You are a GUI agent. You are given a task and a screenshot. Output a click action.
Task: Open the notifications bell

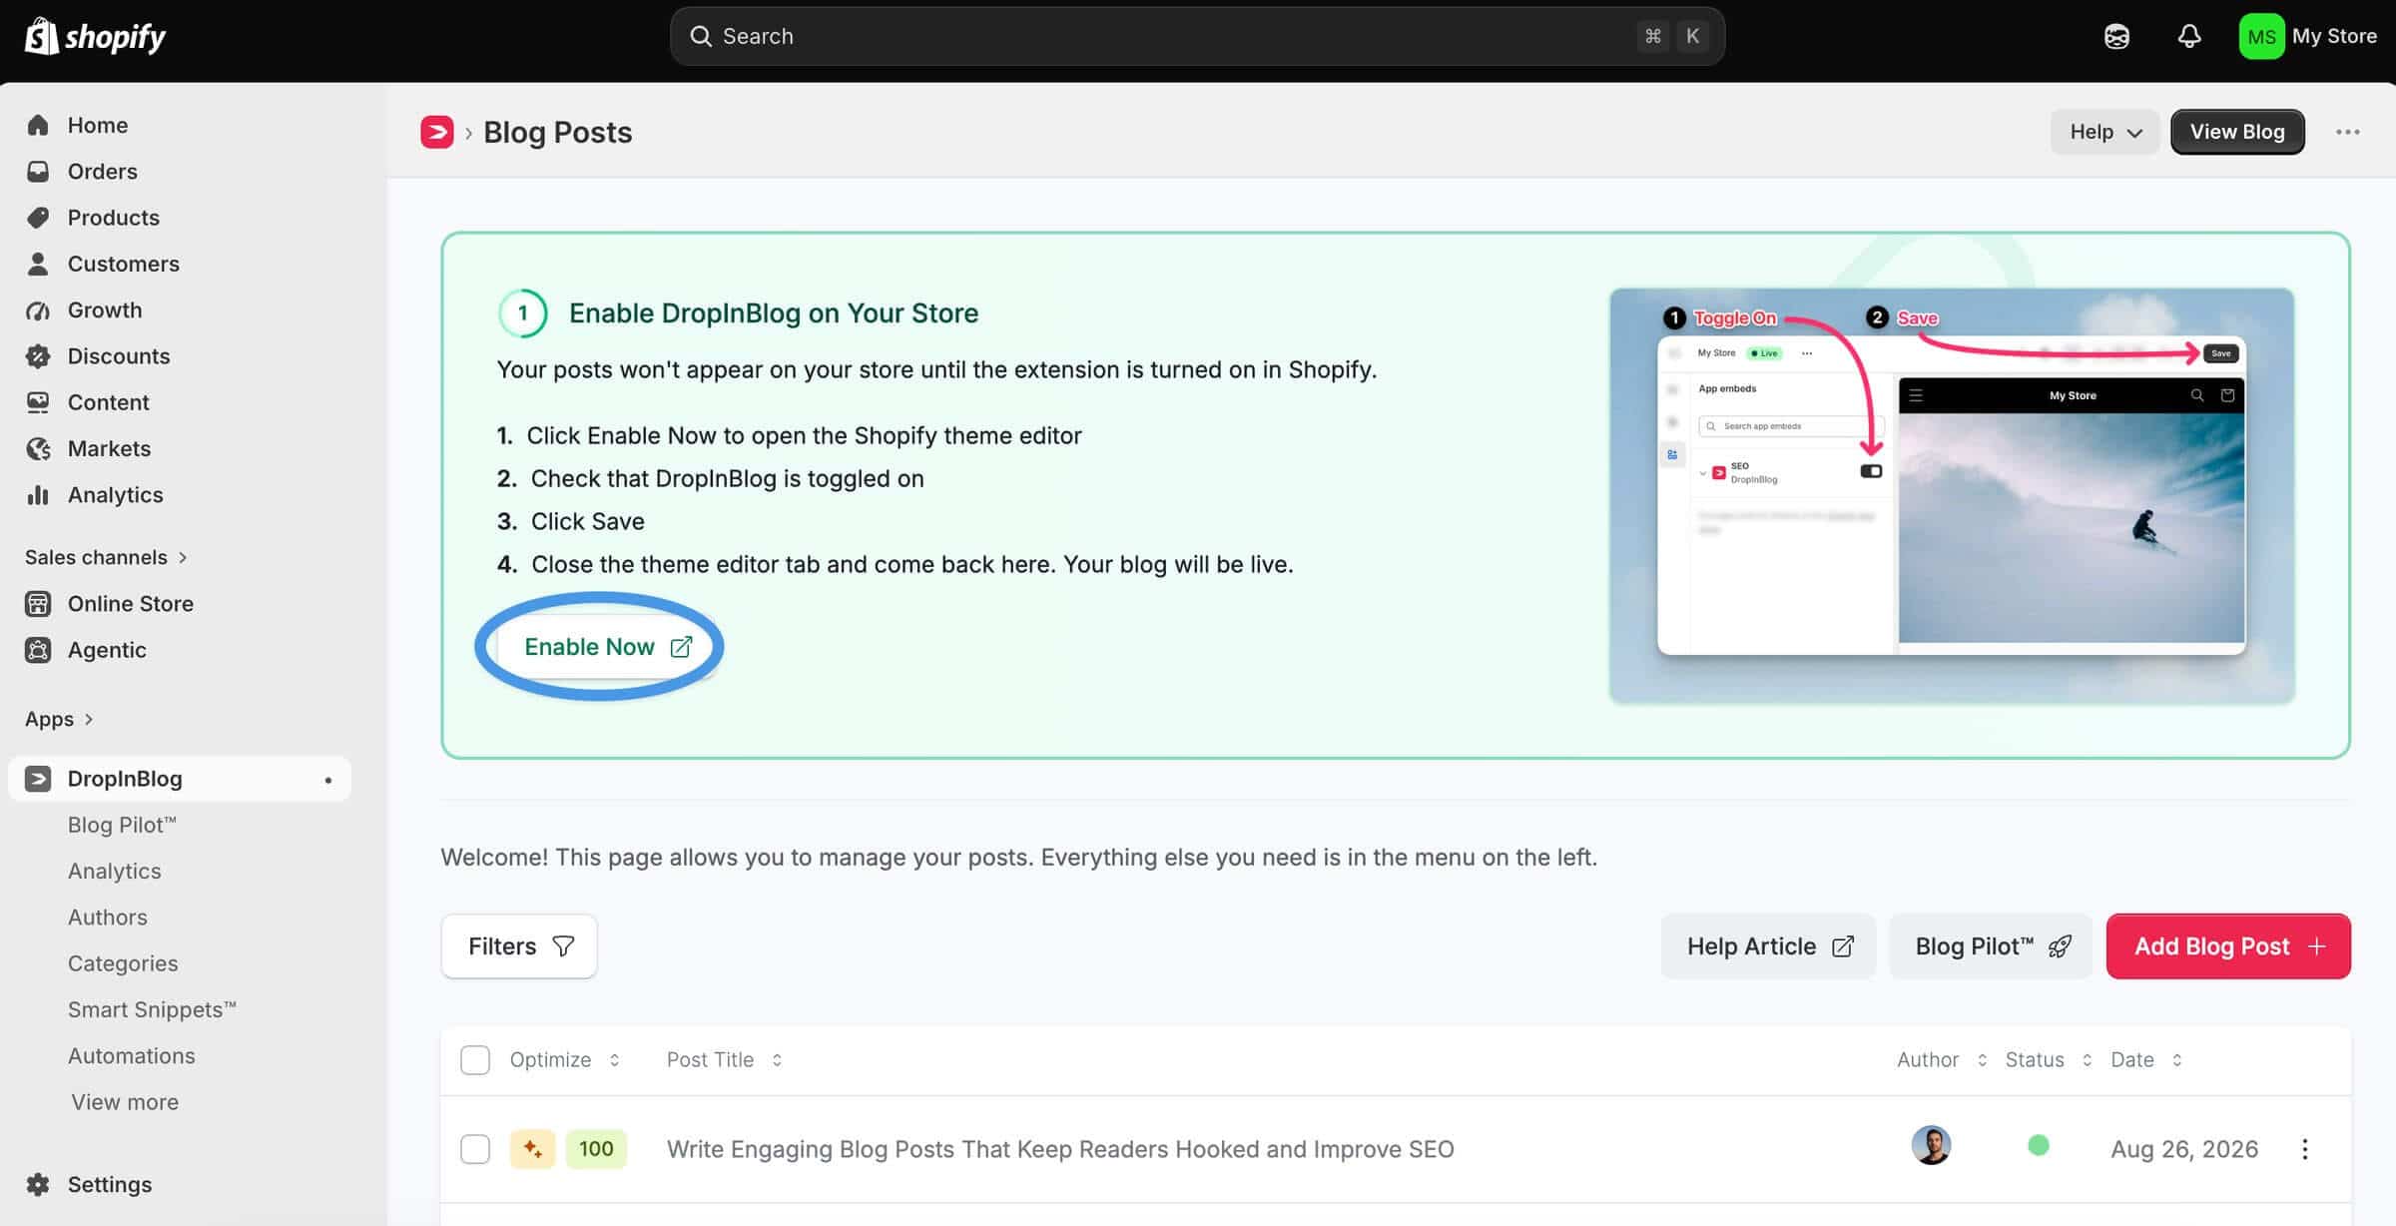click(x=2189, y=37)
